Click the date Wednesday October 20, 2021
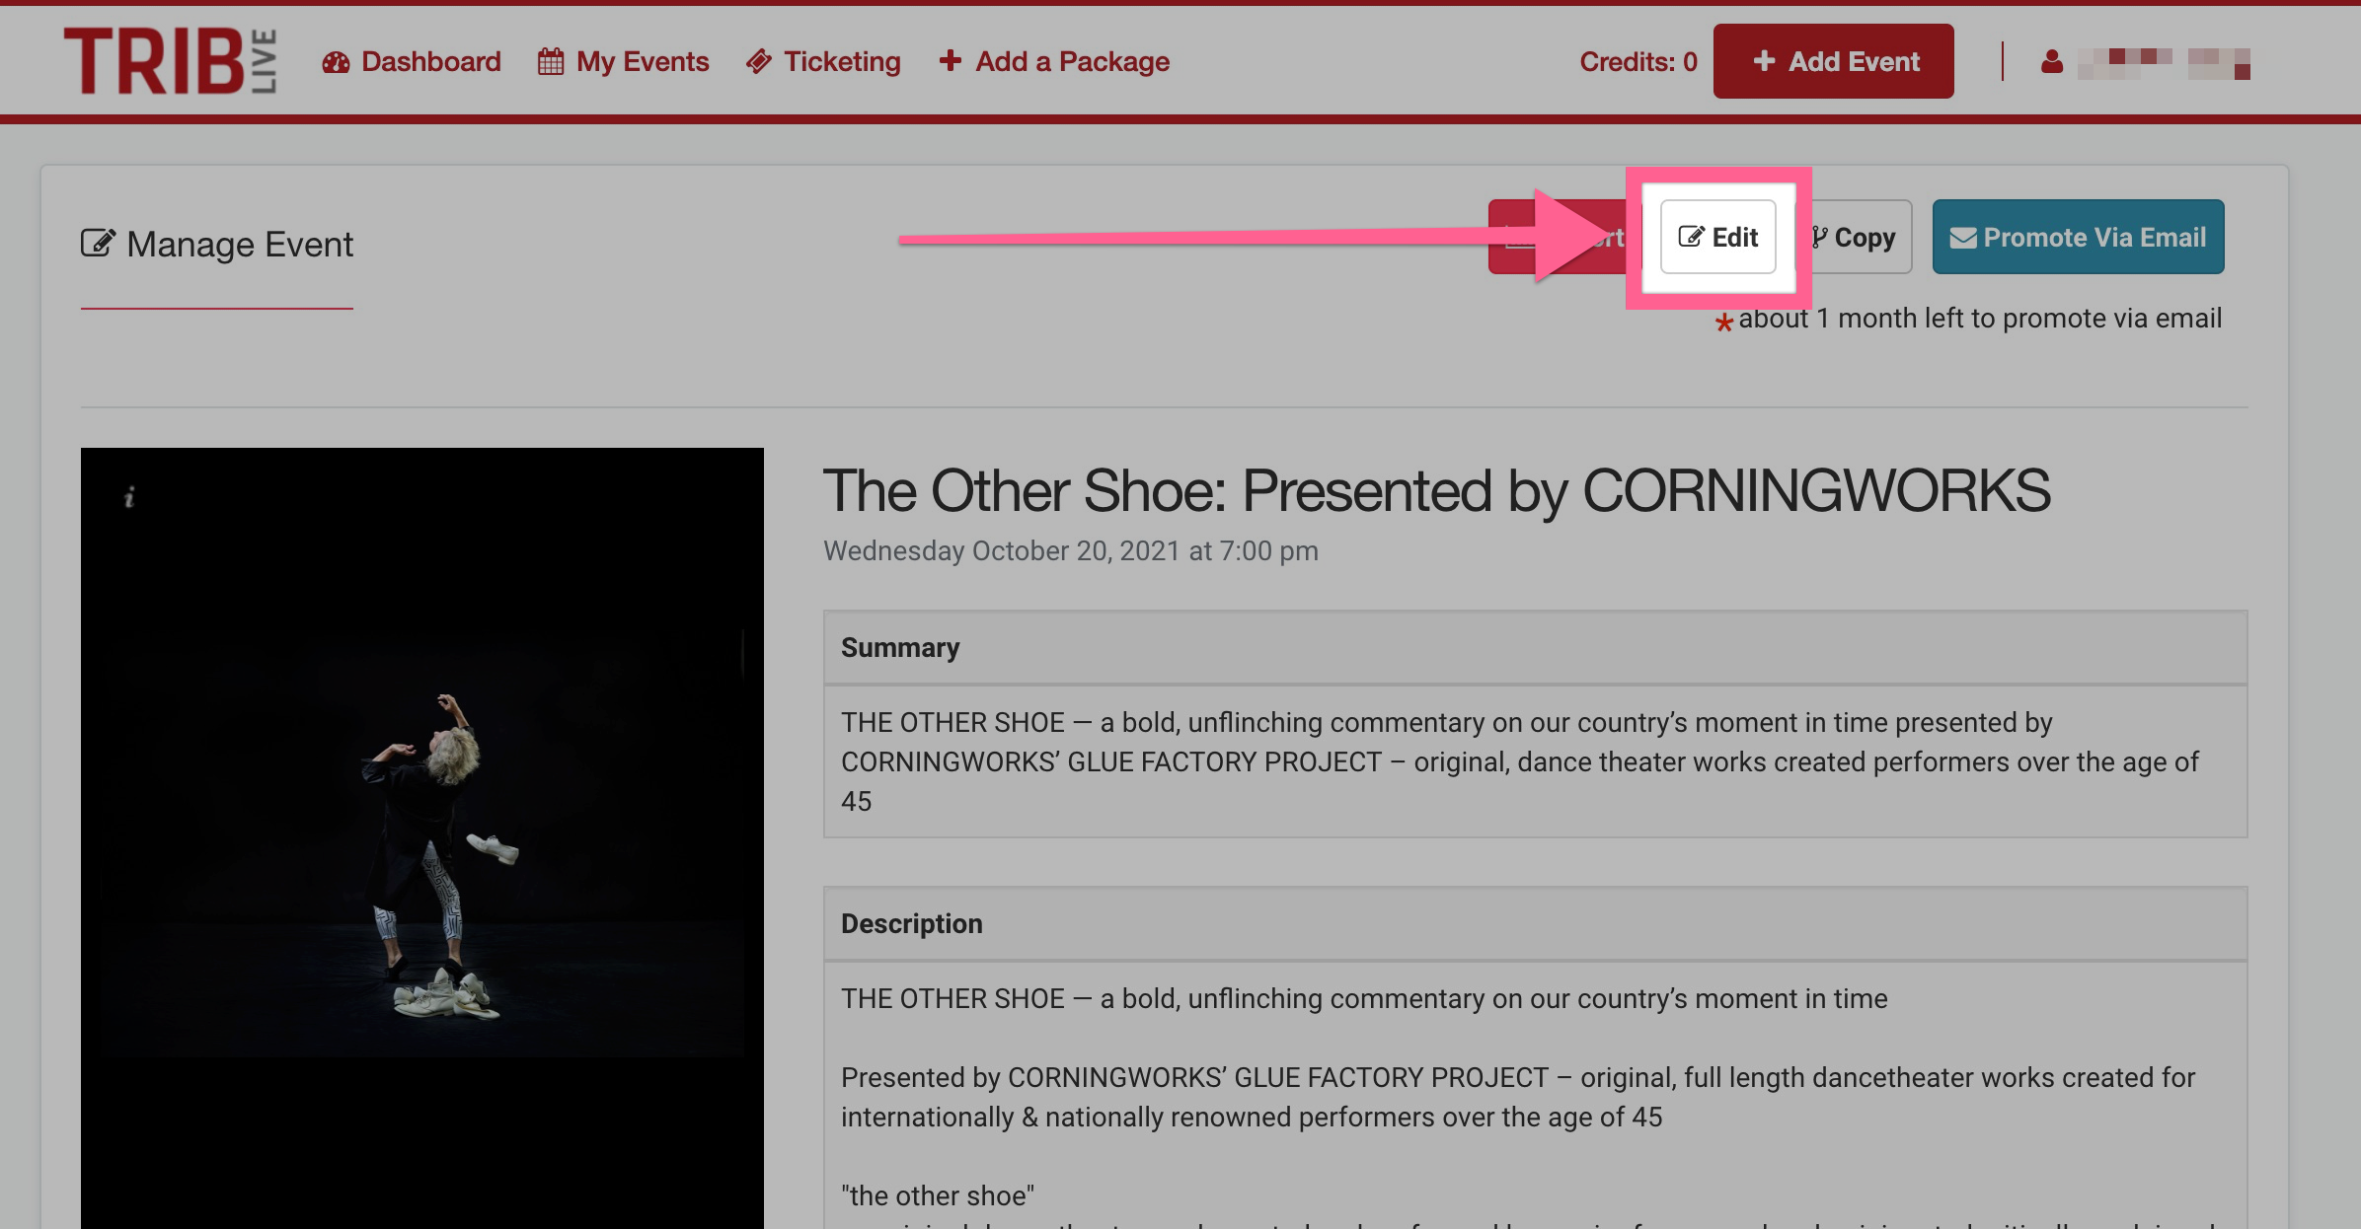Image resolution: width=2361 pixels, height=1229 pixels. [1071, 550]
